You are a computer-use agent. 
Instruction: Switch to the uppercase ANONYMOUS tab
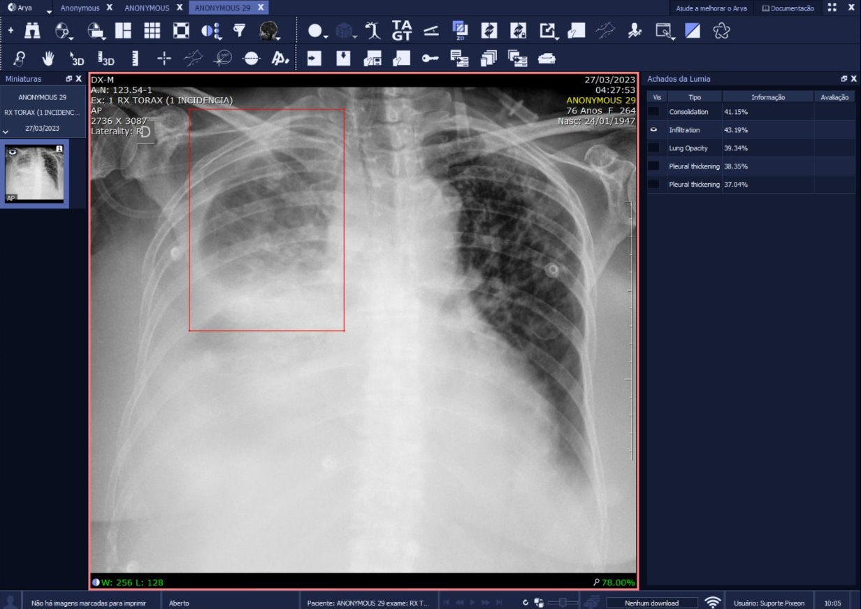click(x=147, y=8)
